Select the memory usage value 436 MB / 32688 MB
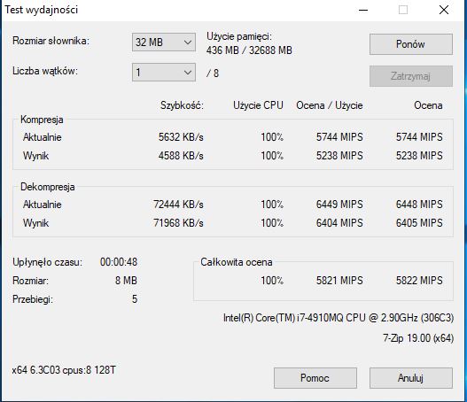The image size is (467, 402). (x=249, y=50)
